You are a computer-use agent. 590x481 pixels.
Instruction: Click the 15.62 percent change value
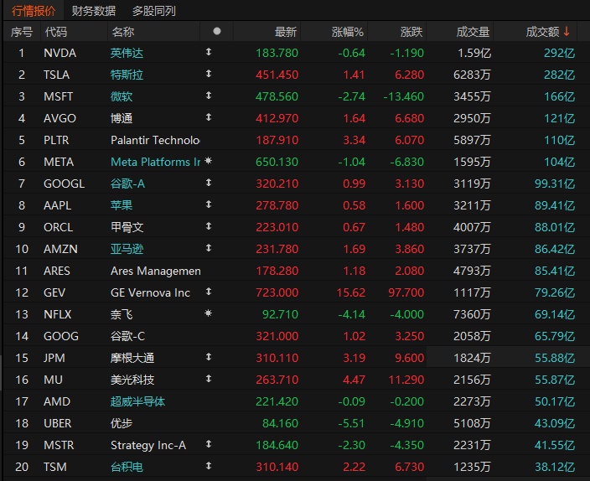click(x=350, y=292)
